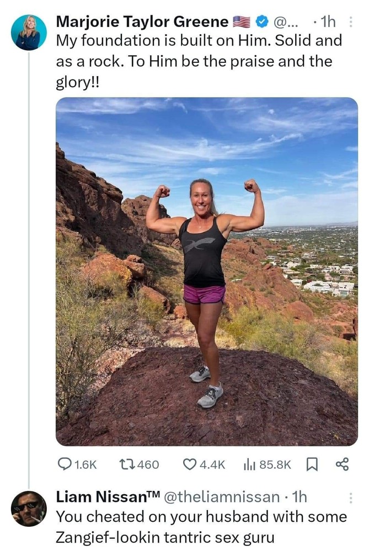The width and height of the screenshot is (369, 551).
Task: Open the top post's three-dot menu
Action: point(350,22)
